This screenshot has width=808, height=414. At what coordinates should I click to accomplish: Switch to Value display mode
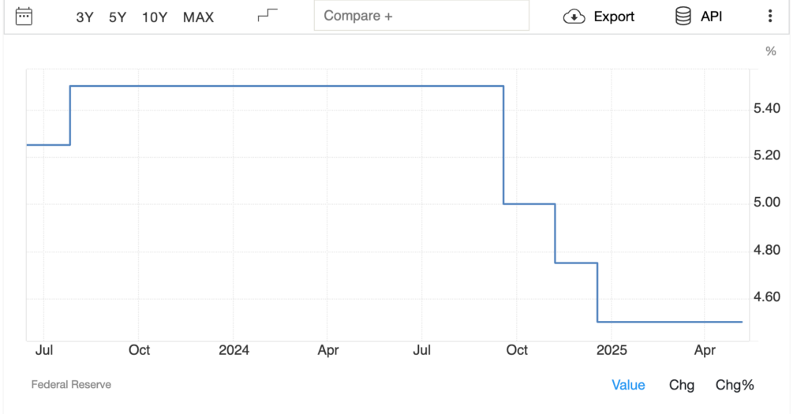click(x=628, y=385)
